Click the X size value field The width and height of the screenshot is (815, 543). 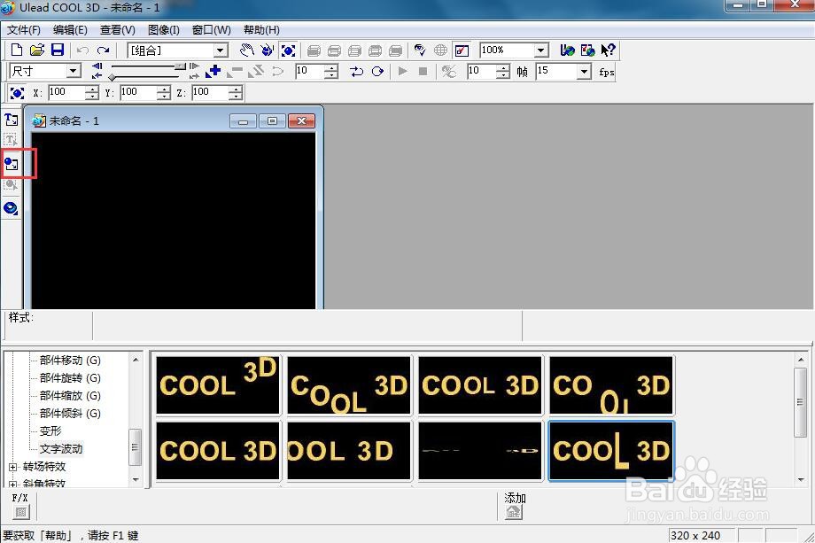pyautogui.click(x=66, y=92)
